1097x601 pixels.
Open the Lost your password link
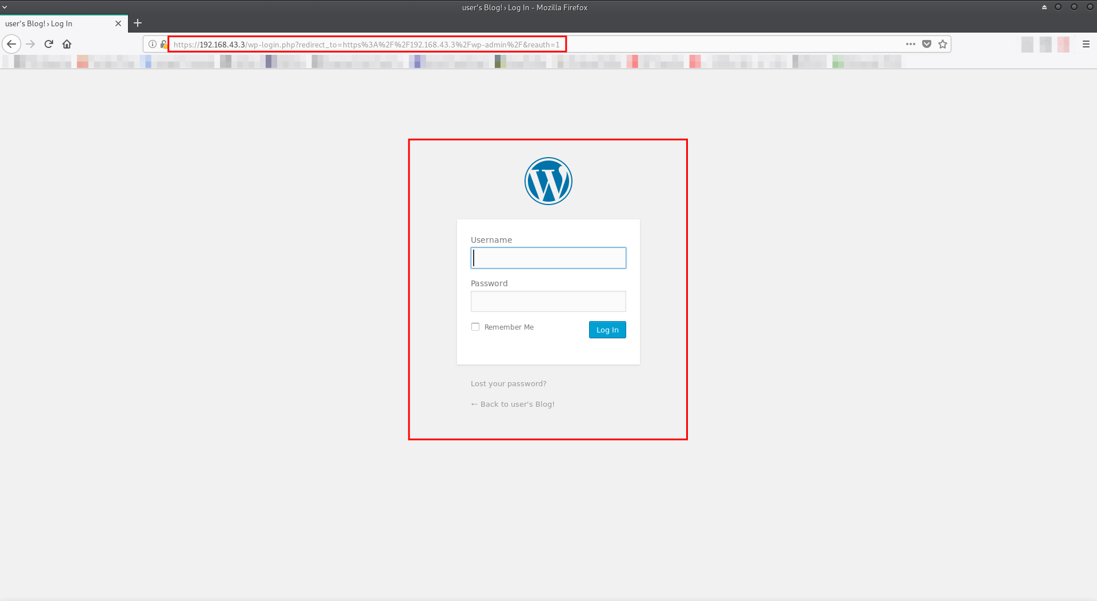click(x=509, y=384)
